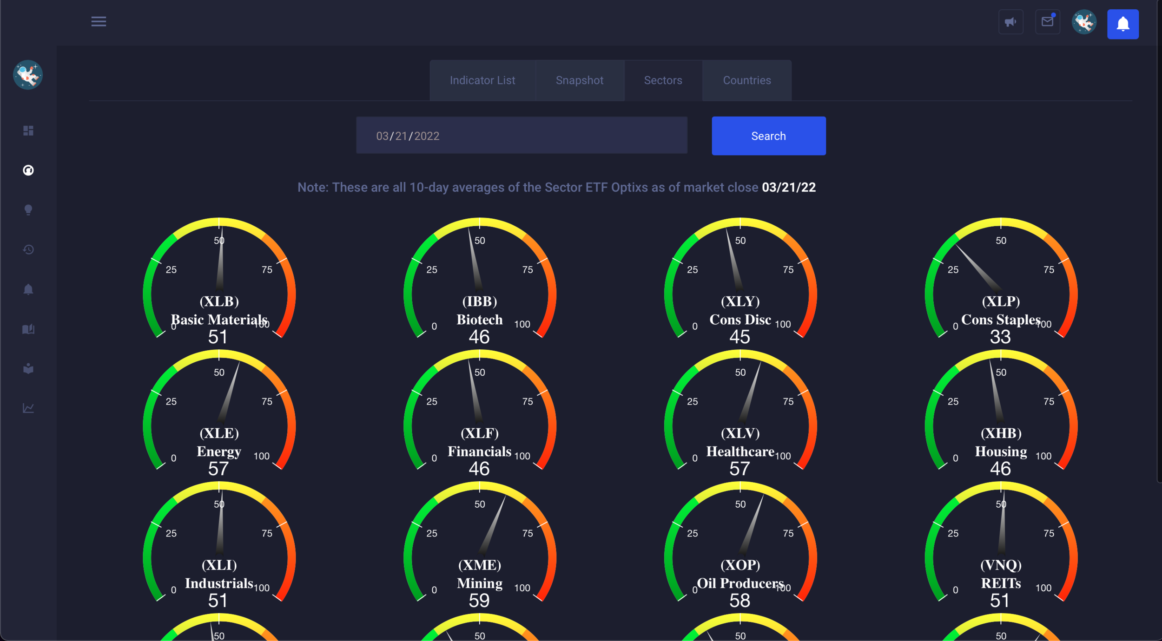Click the blue notification bell button
The height and width of the screenshot is (641, 1162).
coord(1122,24)
